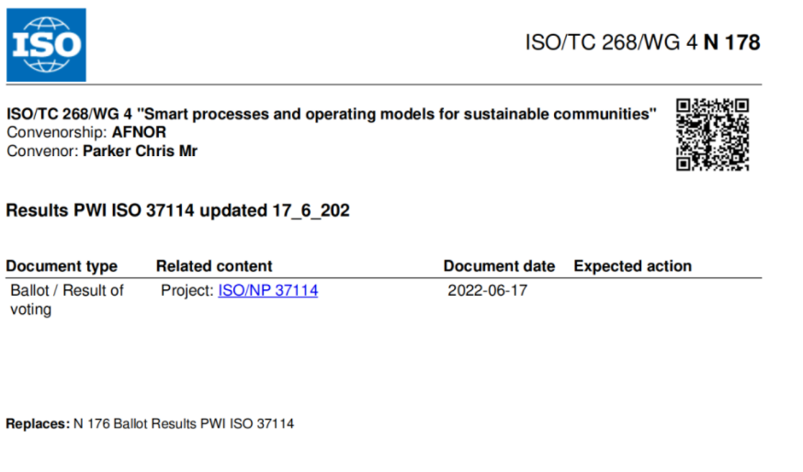Image resolution: width=803 pixels, height=472 pixels.
Task: Select the convenor name Parker Chris Mr
Action: [x=140, y=151]
